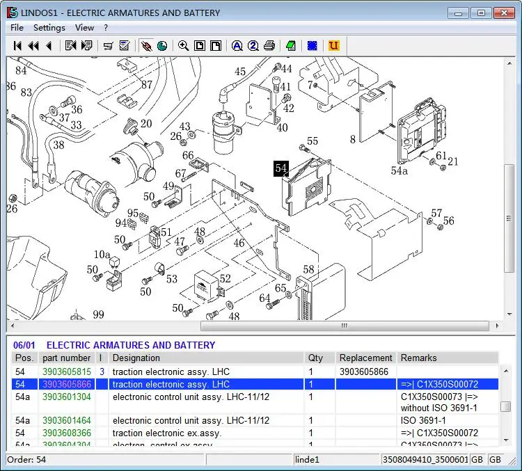Image resolution: width=522 pixels, height=471 pixels.
Task: Click the first GB status bar field
Action: [477, 459]
